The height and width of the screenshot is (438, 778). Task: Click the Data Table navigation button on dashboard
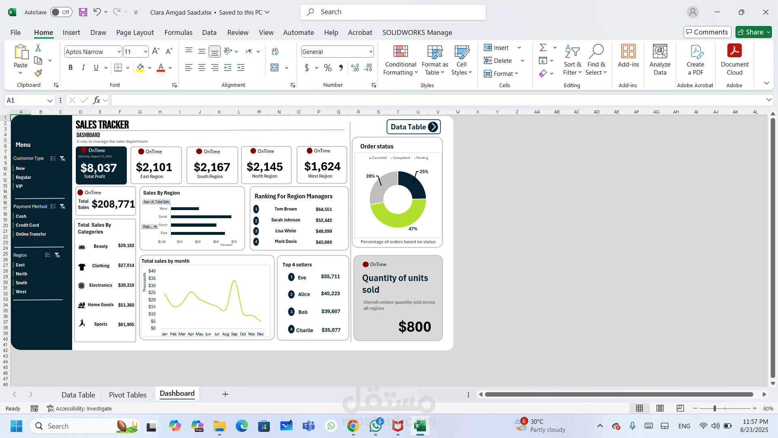pyautogui.click(x=413, y=127)
